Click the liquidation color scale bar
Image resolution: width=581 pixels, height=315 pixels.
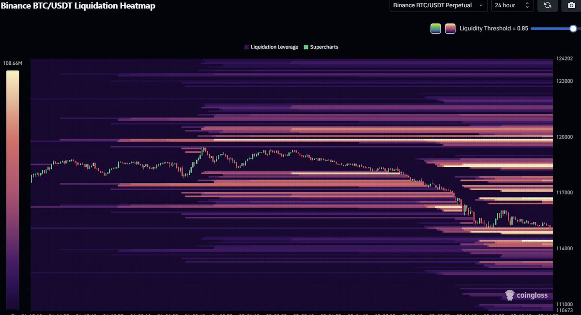[x=13, y=190]
